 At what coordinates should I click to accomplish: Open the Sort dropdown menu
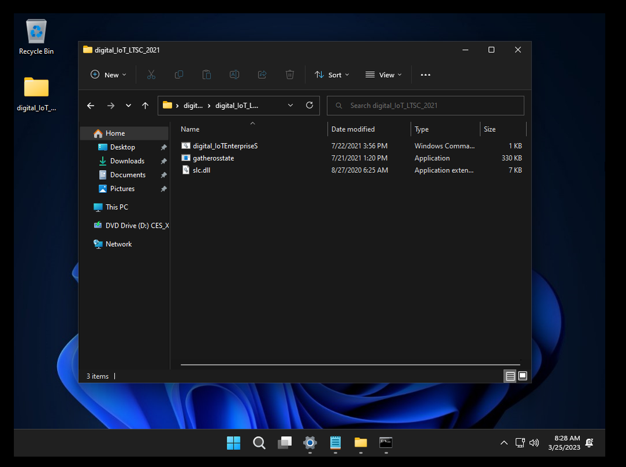coord(332,75)
